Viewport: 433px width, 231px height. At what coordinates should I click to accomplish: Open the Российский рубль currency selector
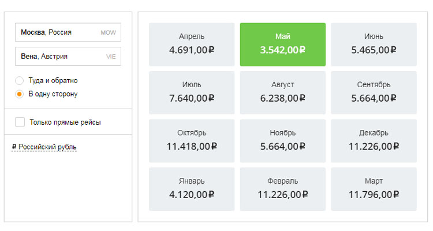tap(44, 147)
